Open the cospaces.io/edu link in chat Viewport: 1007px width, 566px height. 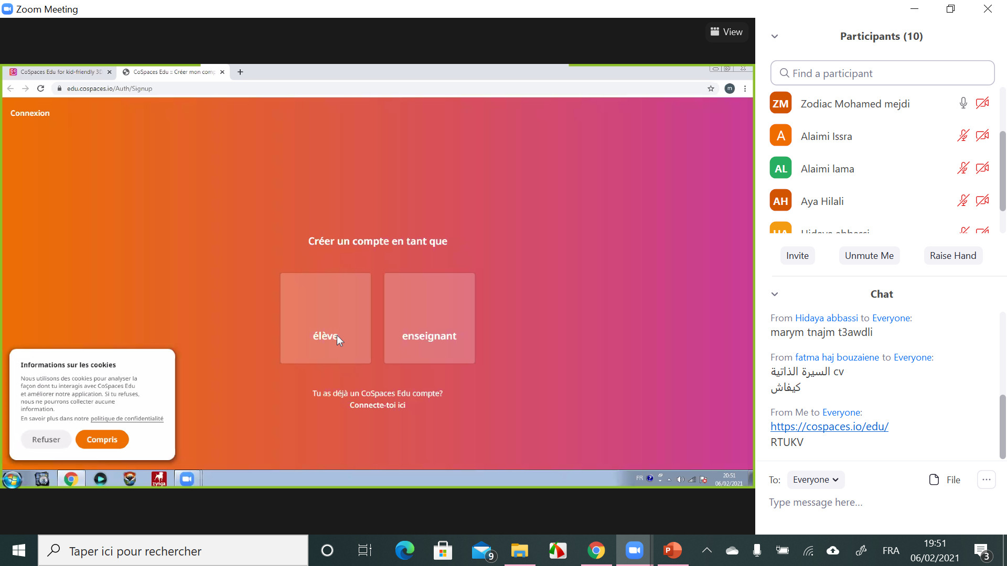click(x=829, y=427)
